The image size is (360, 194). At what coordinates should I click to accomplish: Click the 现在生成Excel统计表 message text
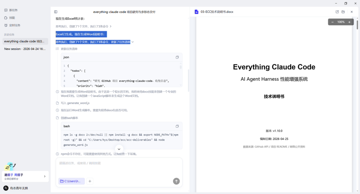coord(70,19)
